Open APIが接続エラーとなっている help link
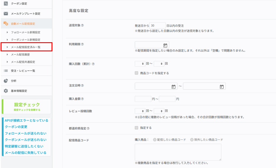 tap(26, 120)
